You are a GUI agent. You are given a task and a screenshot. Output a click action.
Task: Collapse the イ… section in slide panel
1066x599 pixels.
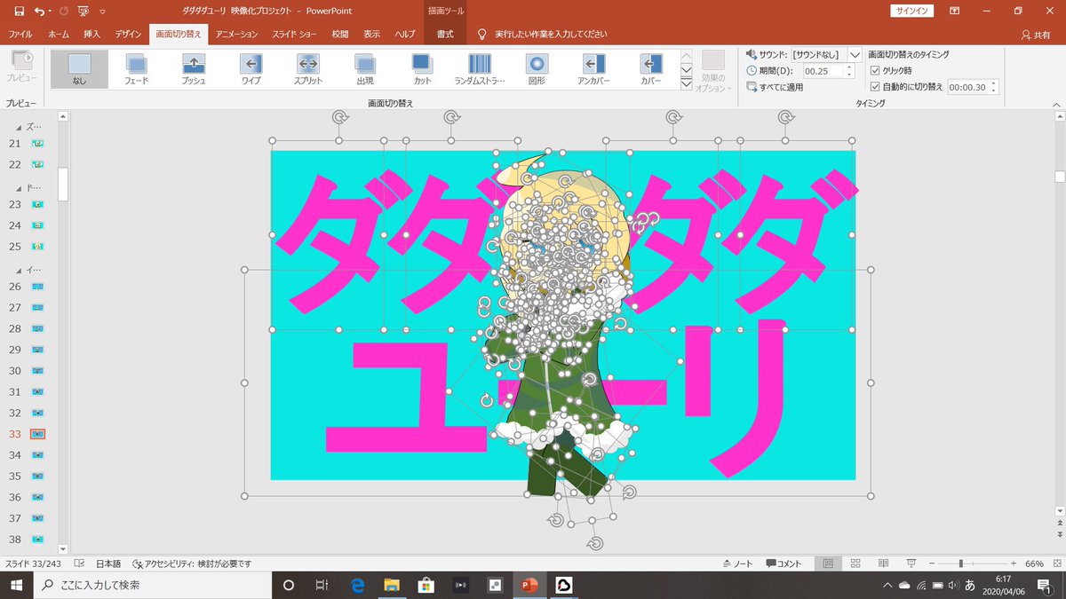pyautogui.click(x=19, y=270)
